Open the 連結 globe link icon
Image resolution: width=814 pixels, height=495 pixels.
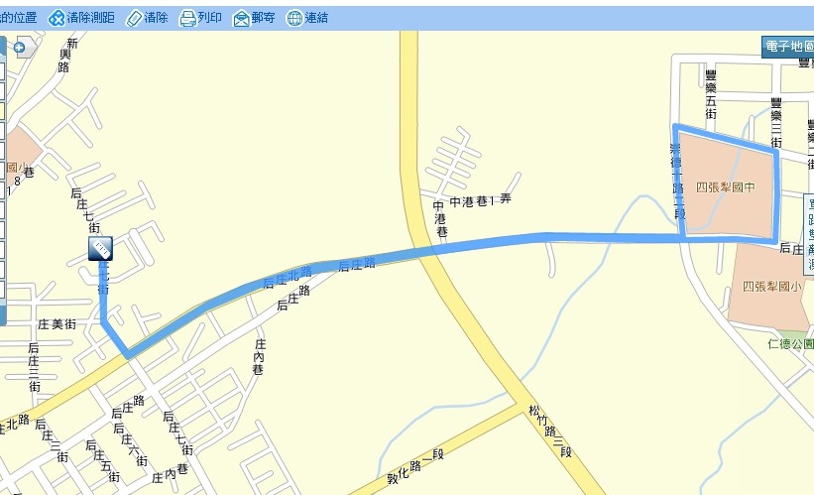pyautogui.click(x=294, y=19)
